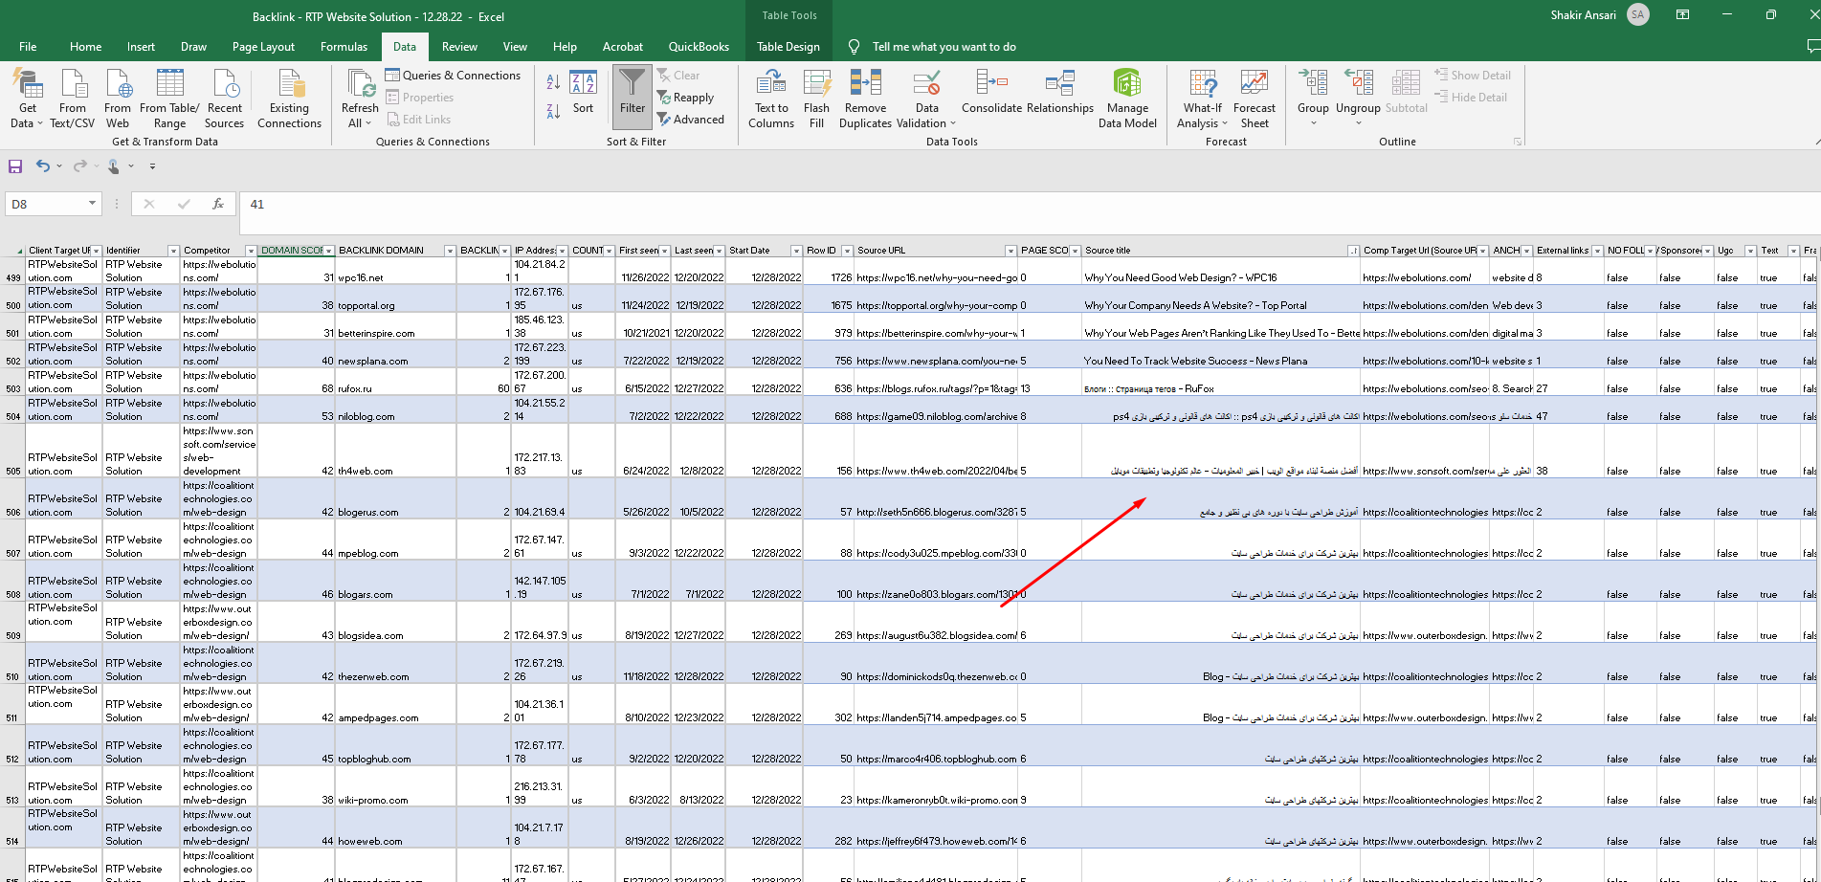Open BACKLINK DOMAIN column filter dropdown
The image size is (1821, 882).
point(450,251)
